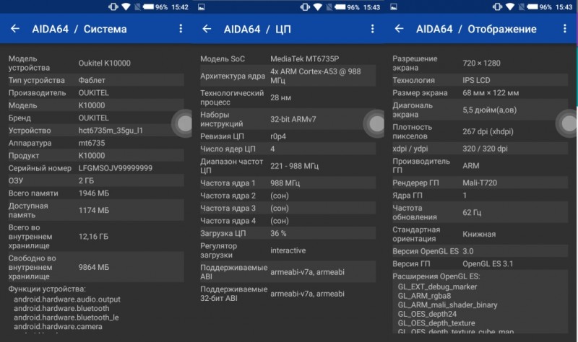The height and width of the screenshot is (342, 578).
Task: Tap battery icon in first status bar
Action: coord(148,6)
